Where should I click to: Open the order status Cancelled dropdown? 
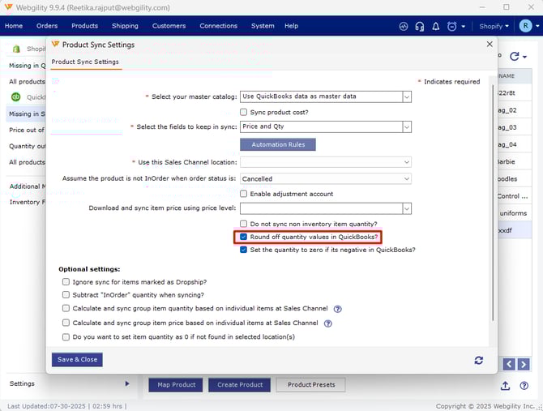(x=407, y=178)
